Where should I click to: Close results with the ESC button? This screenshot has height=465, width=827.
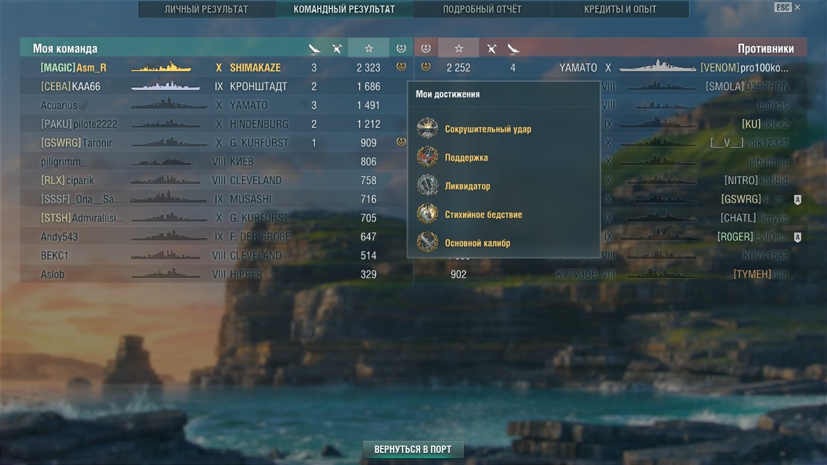pyautogui.click(x=783, y=7)
